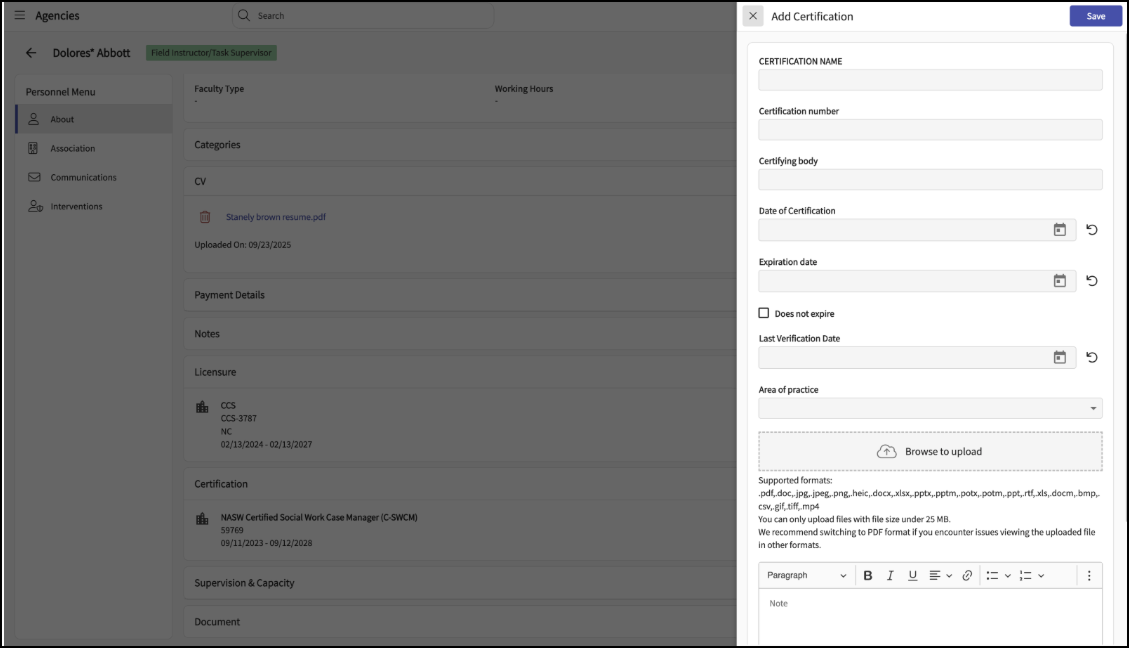
Task: Click the Uploaded On: 09/23/2025 text
Action: [x=242, y=244]
